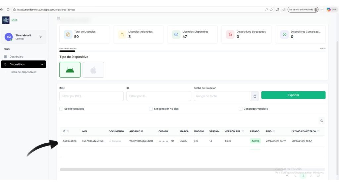Click the hamburger menu icon
The image size is (339, 190).
[x=58, y=19]
